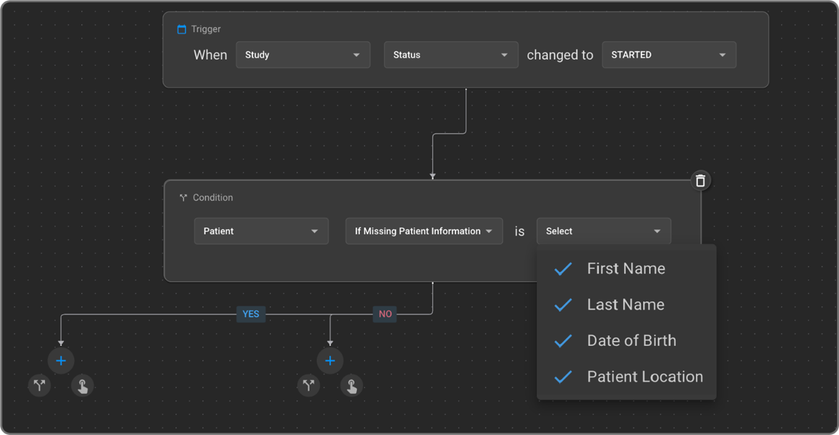
Task: Add step under the NO branch
Action: point(330,361)
